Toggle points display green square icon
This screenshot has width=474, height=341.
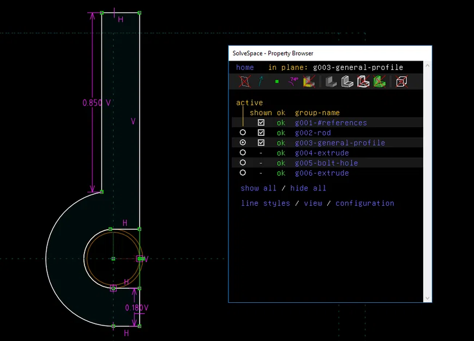(x=277, y=82)
